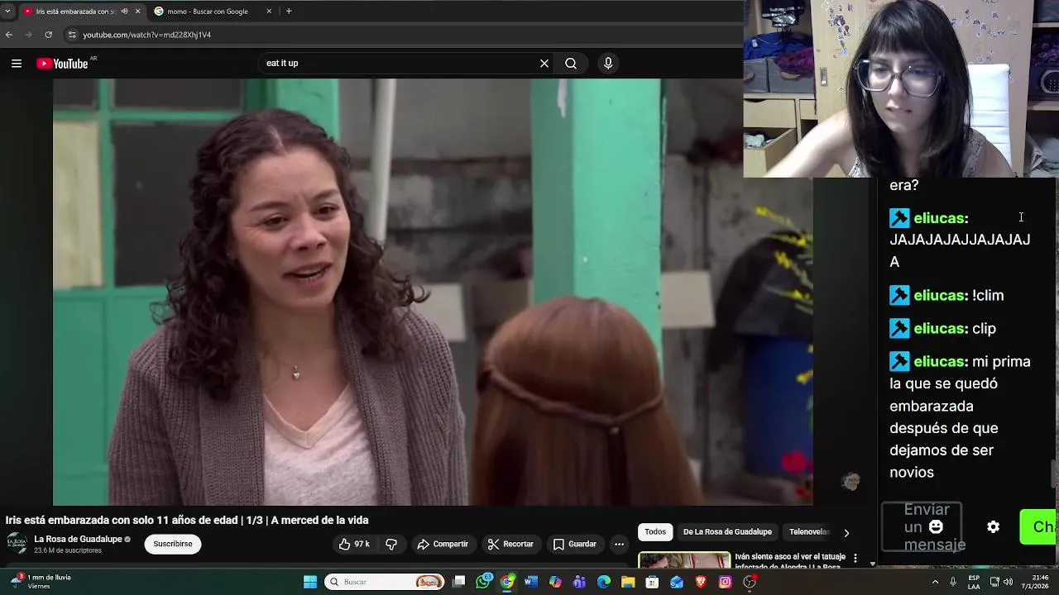Close the 'momo - Buscar con Google' tab

pyautogui.click(x=269, y=12)
